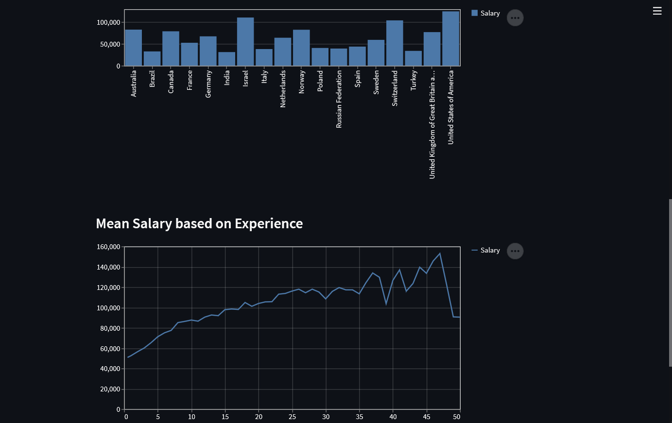Click the 20,000 y-axis label on line chart
This screenshot has height=423, width=672.
110,389
